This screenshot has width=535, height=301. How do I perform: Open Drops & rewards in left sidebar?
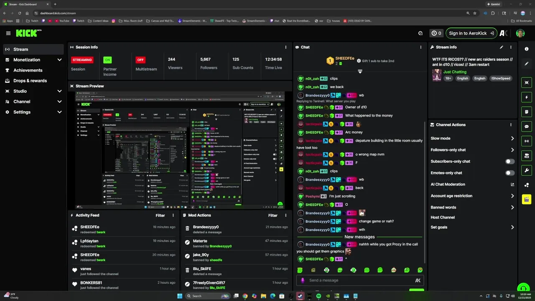33,81
